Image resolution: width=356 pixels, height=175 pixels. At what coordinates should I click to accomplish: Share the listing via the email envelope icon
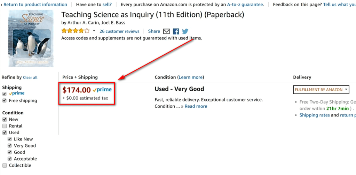coord(167,31)
